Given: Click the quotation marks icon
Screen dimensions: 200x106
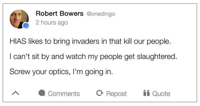Looking at the screenshot, I should pos(146,93).
